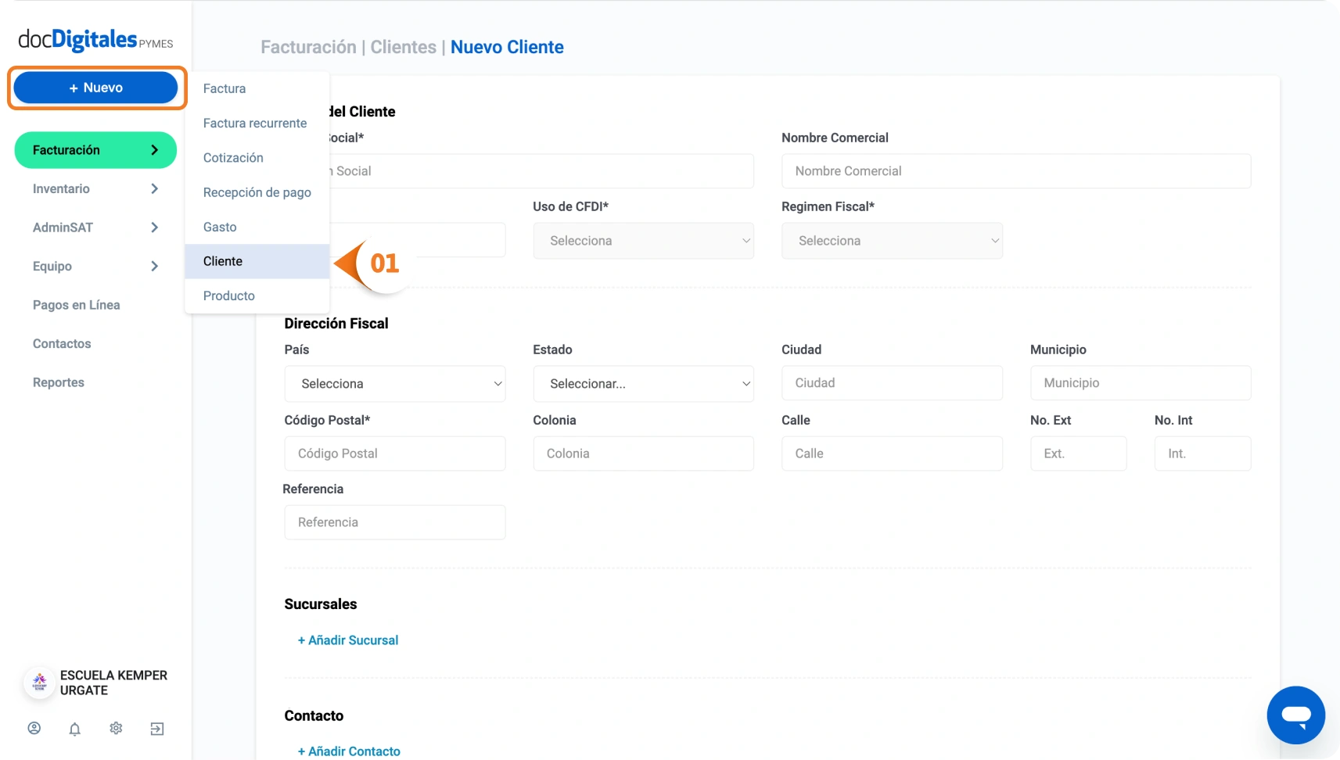Select Recepción de pago menu entry
Viewport: 1340px width, 760px height.
point(257,192)
